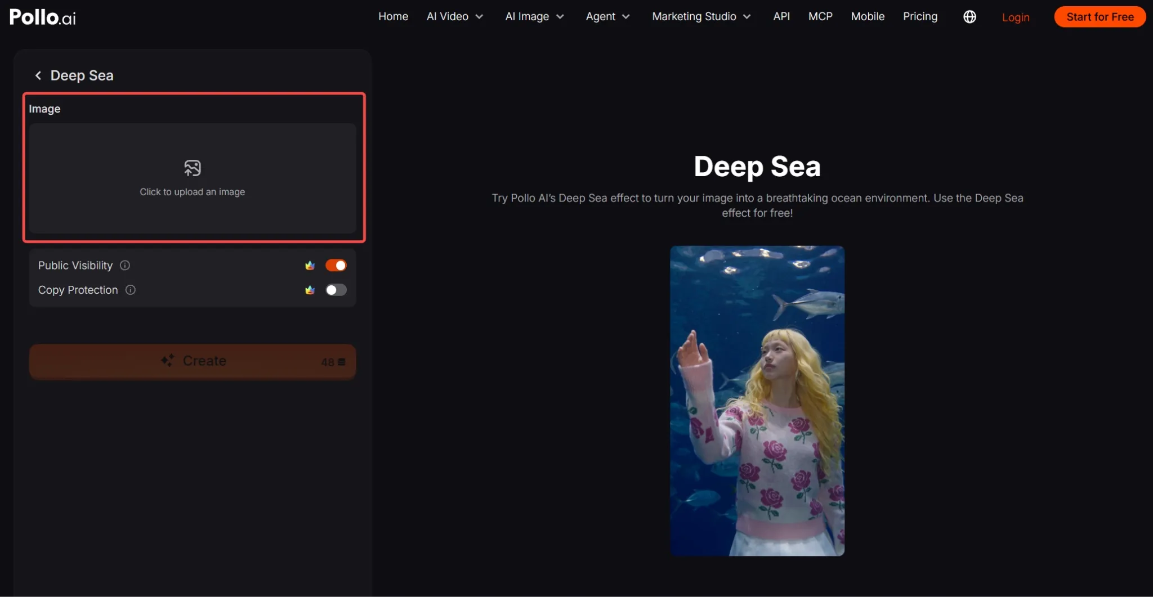Open the MCP menu item
This screenshot has height=597, width=1153.
[x=820, y=17]
